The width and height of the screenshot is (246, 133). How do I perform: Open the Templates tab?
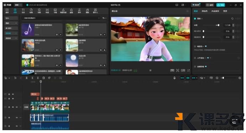pos(87,11)
